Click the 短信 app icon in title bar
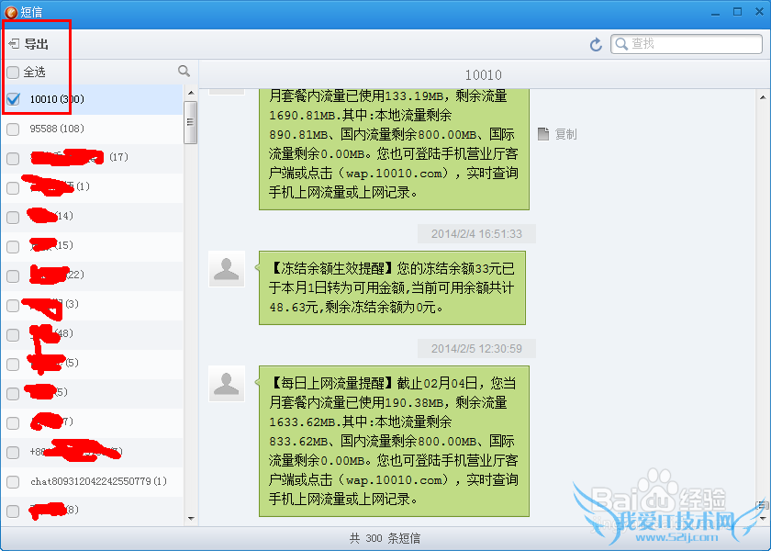771x551 pixels. pyautogui.click(x=11, y=12)
